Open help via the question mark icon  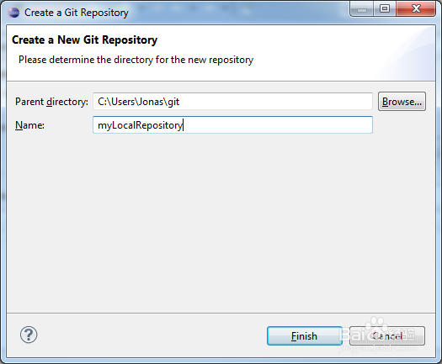[29, 335]
